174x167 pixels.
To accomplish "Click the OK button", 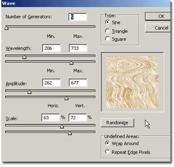I will pos(157,16).
